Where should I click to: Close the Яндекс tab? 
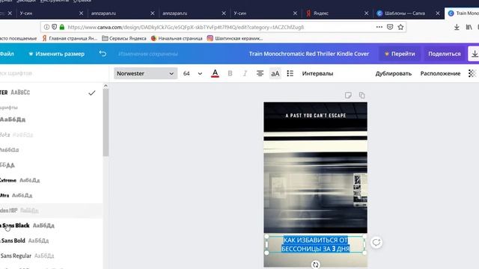[366, 13]
